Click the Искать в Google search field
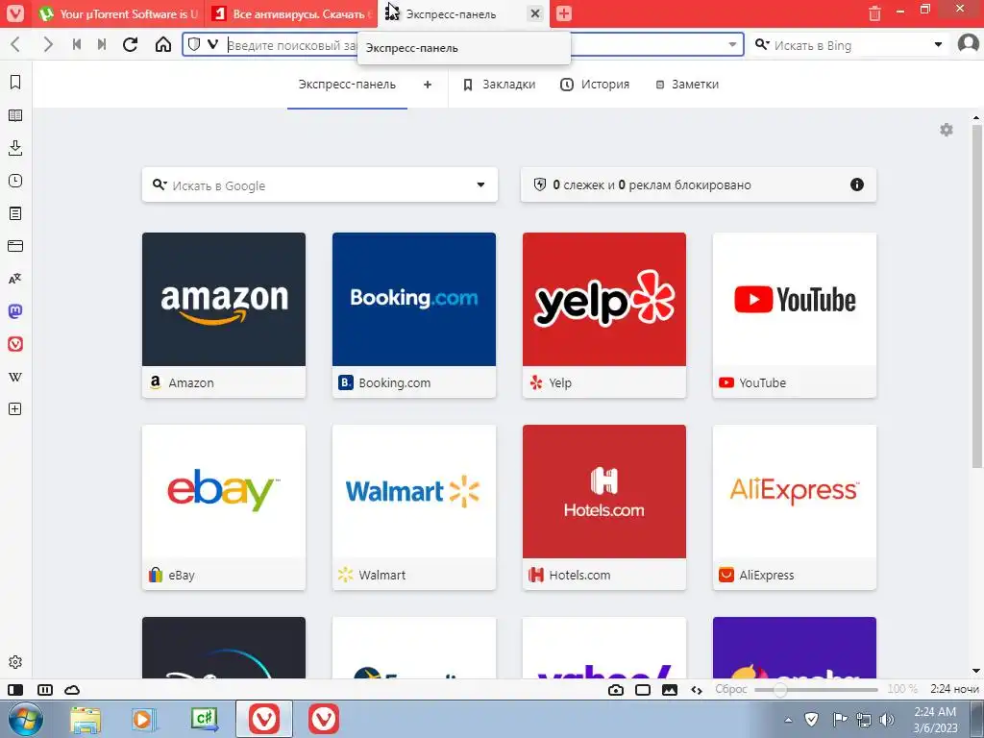The height and width of the screenshot is (738, 984). click(320, 184)
